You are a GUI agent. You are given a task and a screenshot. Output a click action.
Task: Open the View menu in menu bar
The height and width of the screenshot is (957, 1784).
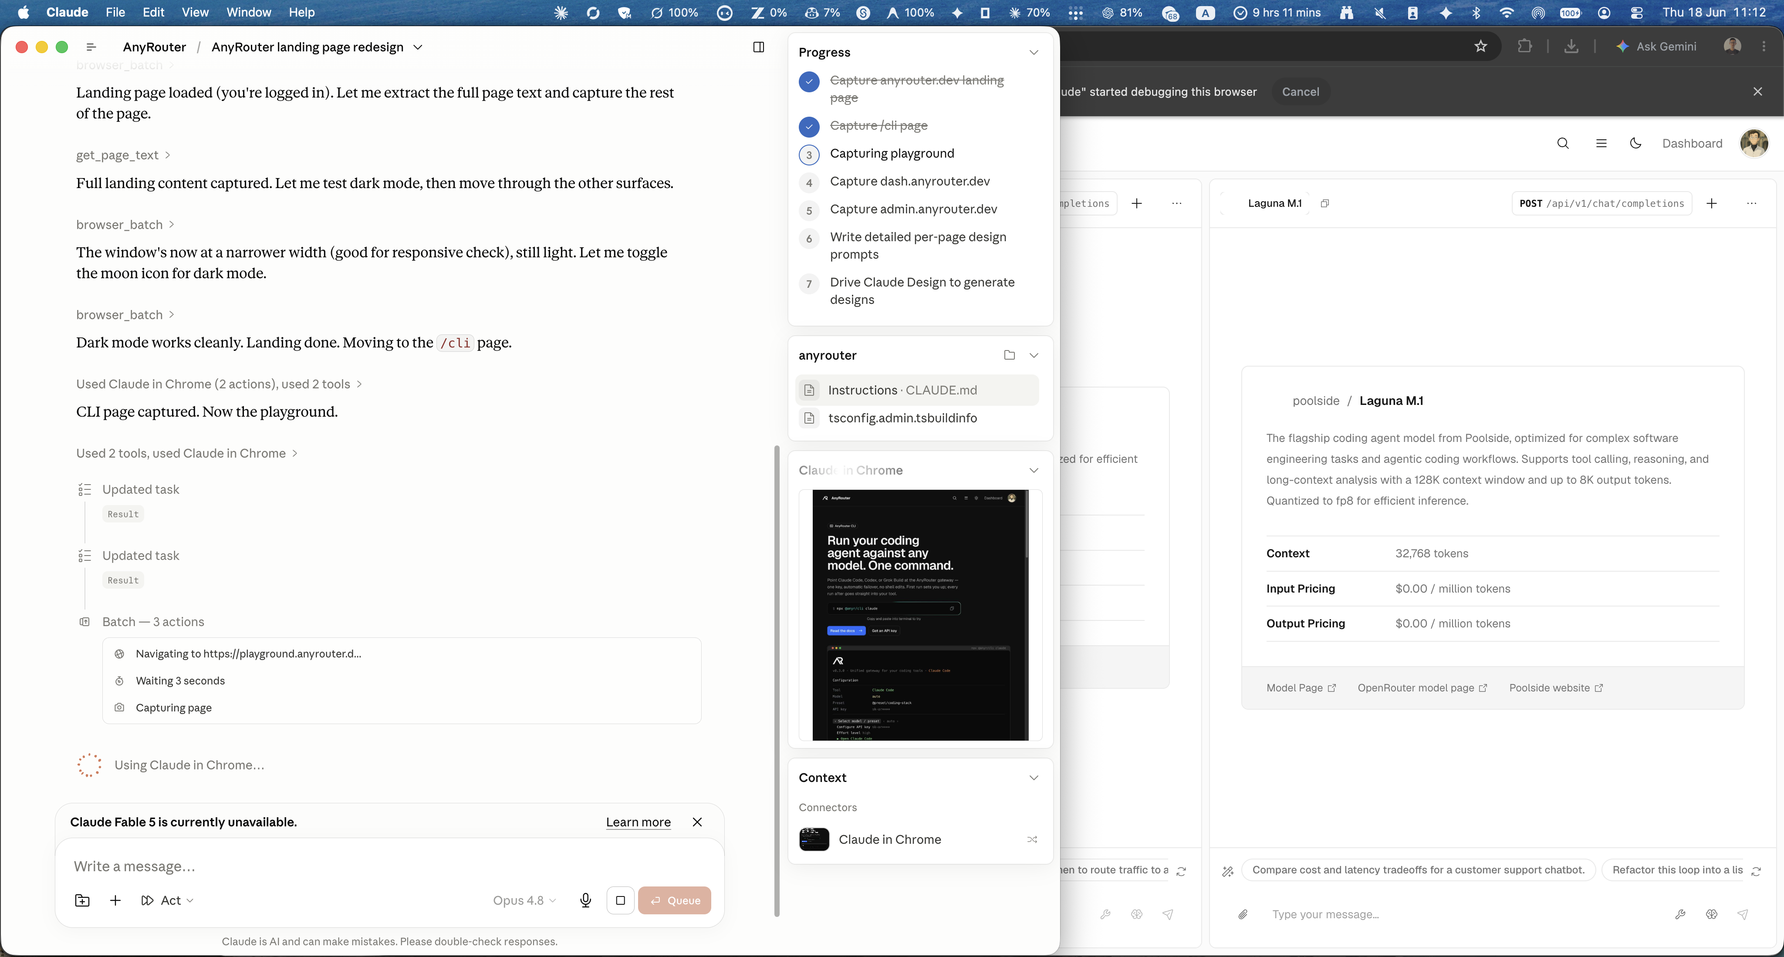click(195, 13)
